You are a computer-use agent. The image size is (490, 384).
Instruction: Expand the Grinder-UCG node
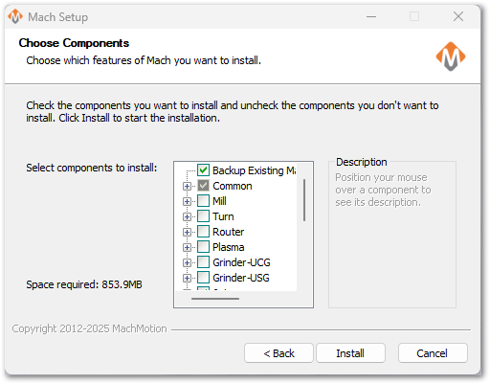point(187,262)
